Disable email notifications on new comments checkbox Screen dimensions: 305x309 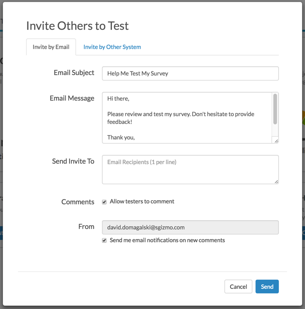click(104, 240)
